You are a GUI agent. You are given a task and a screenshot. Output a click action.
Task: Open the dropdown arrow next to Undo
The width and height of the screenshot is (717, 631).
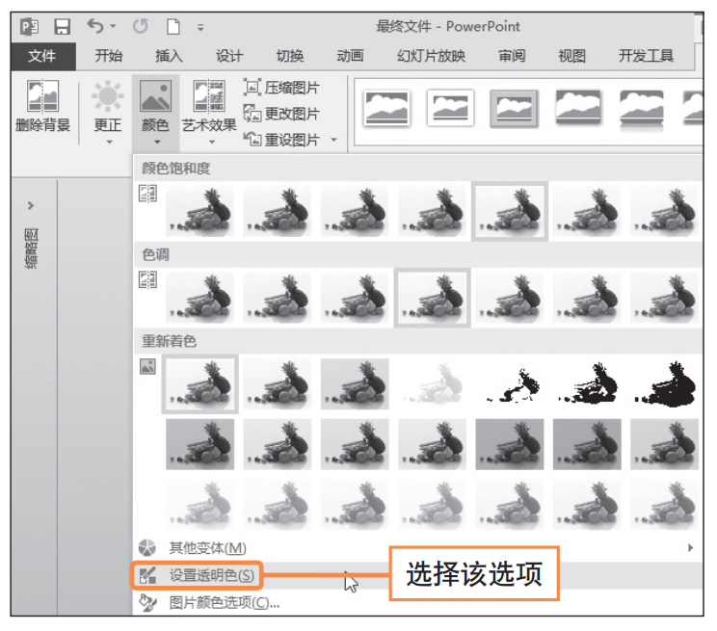[x=113, y=27]
